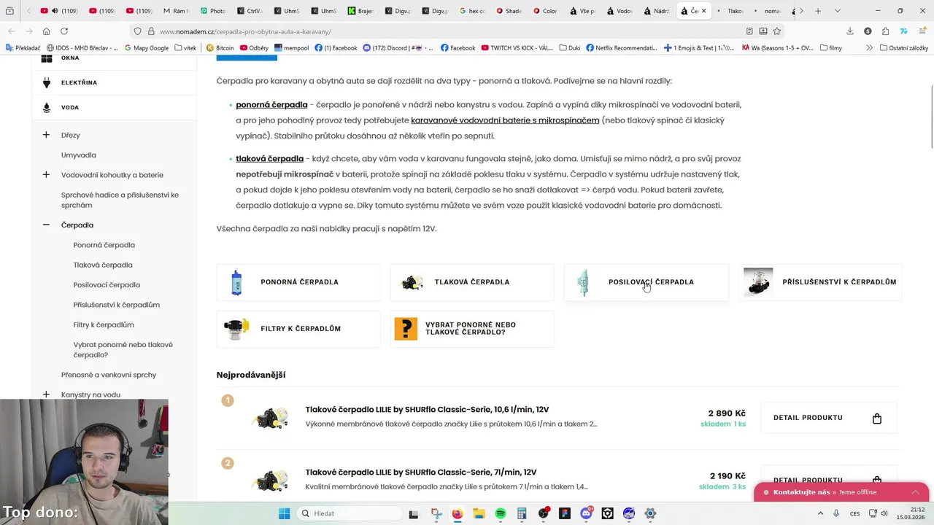Open Příslušenství k čerpadlům category tile
Image resolution: width=934 pixels, height=525 pixels.
tap(820, 282)
